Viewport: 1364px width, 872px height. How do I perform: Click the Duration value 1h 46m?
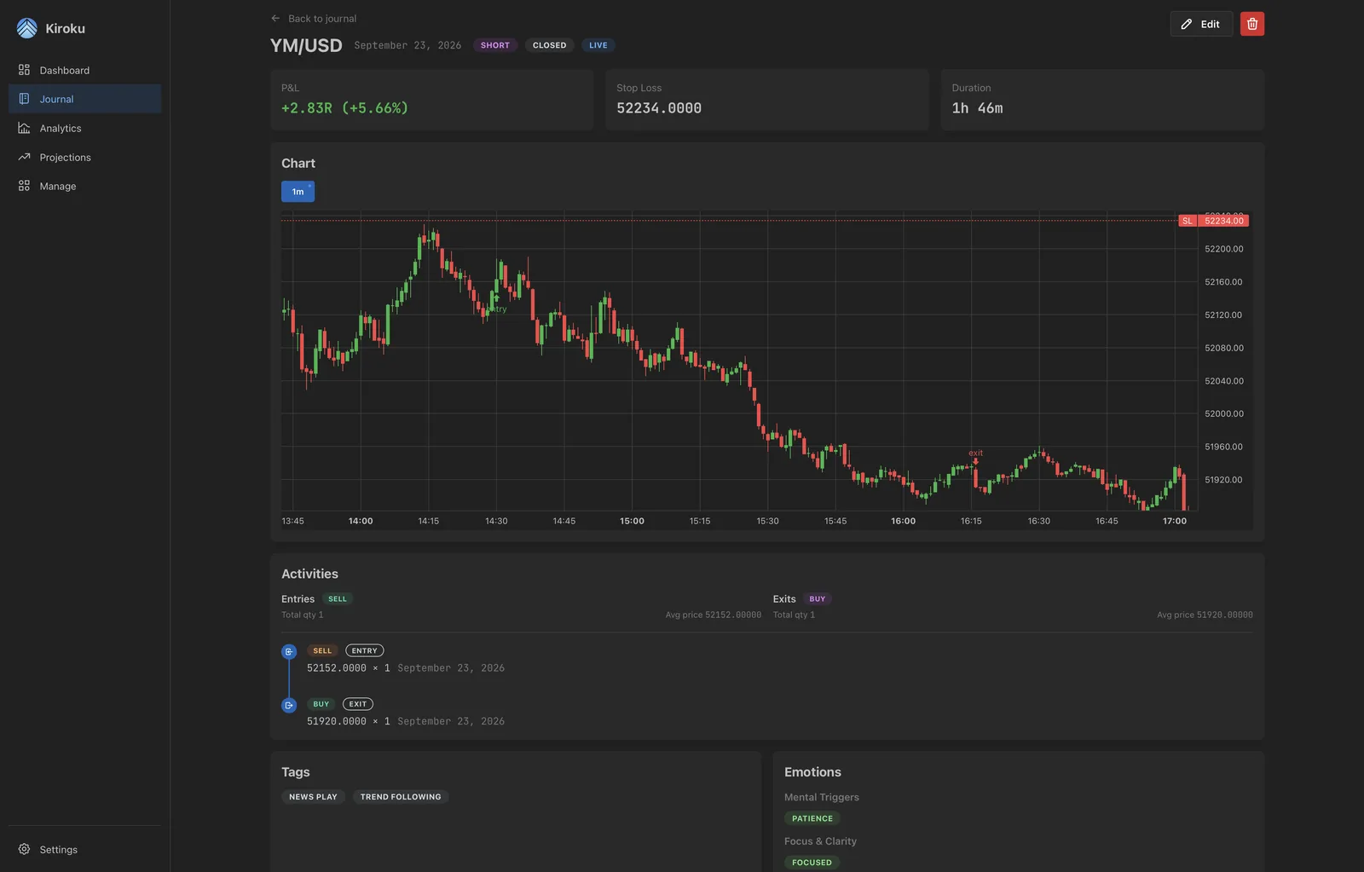point(977,108)
